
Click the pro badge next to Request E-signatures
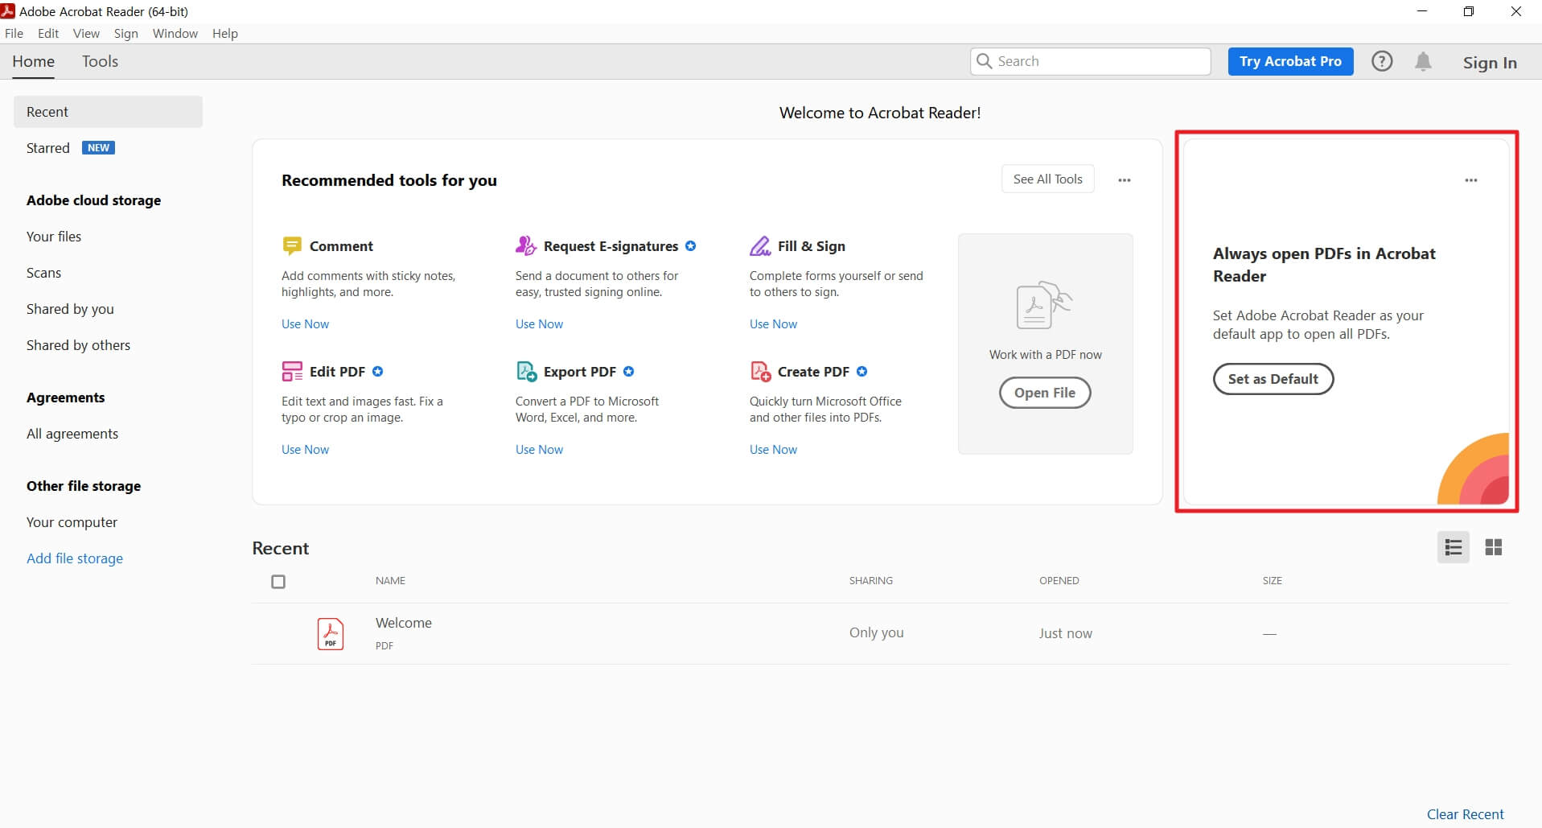(690, 245)
